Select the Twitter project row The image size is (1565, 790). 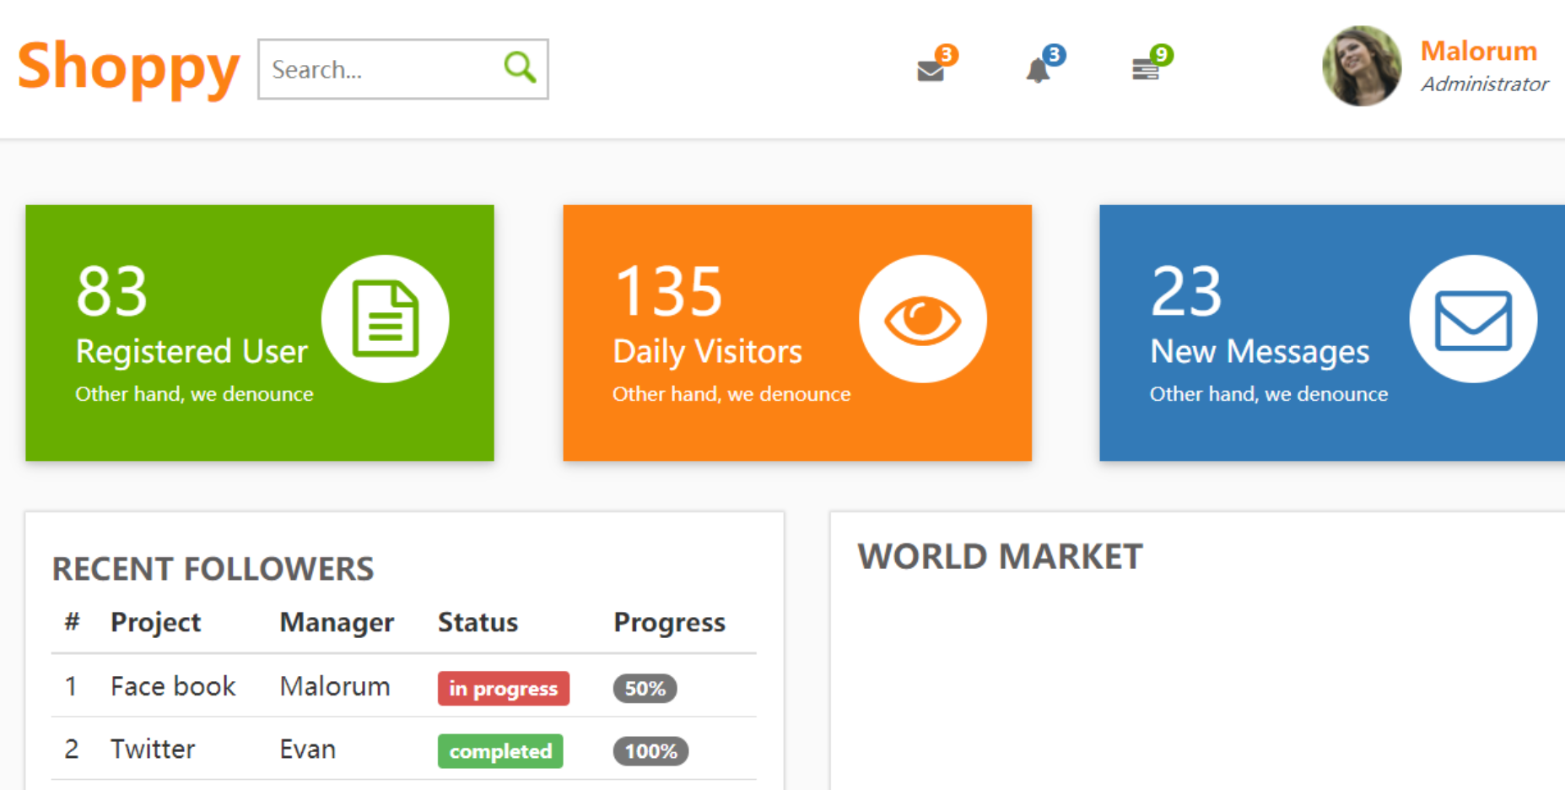click(x=153, y=749)
